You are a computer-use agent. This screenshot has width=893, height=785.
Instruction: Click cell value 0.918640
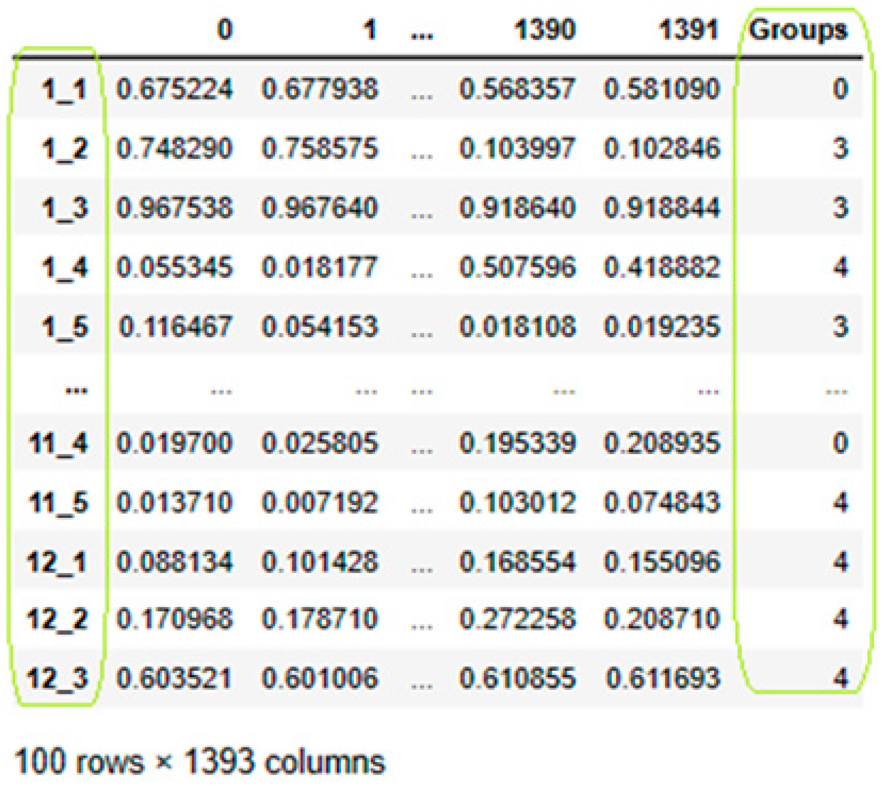point(517,208)
